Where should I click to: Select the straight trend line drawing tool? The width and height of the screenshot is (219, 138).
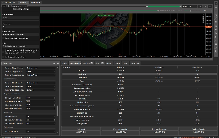click(216, 19)
